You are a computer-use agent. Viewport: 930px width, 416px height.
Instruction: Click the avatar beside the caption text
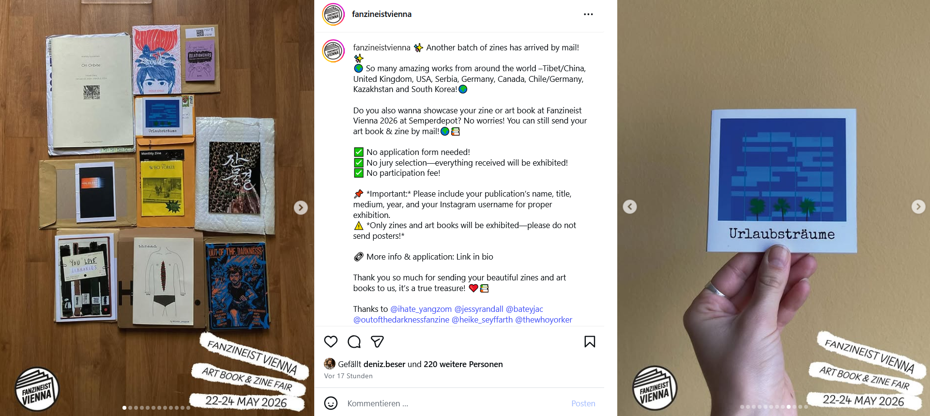pyautogui.click(x=333, y=51)
